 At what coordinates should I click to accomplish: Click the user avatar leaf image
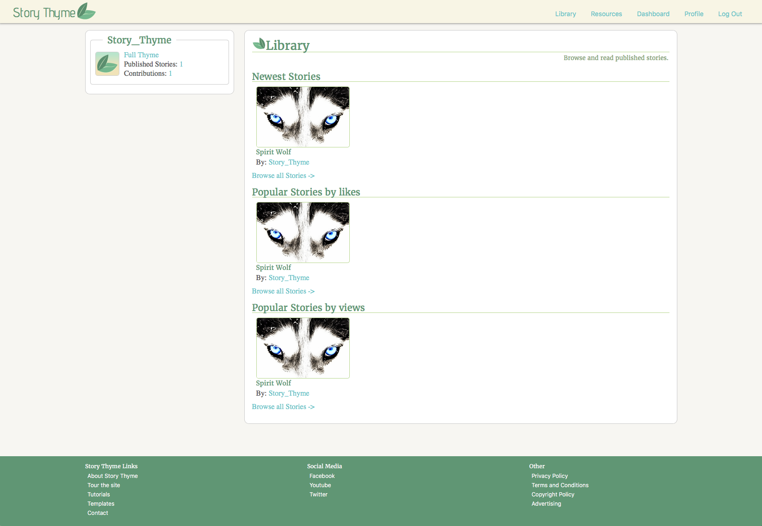pos(107,64)
